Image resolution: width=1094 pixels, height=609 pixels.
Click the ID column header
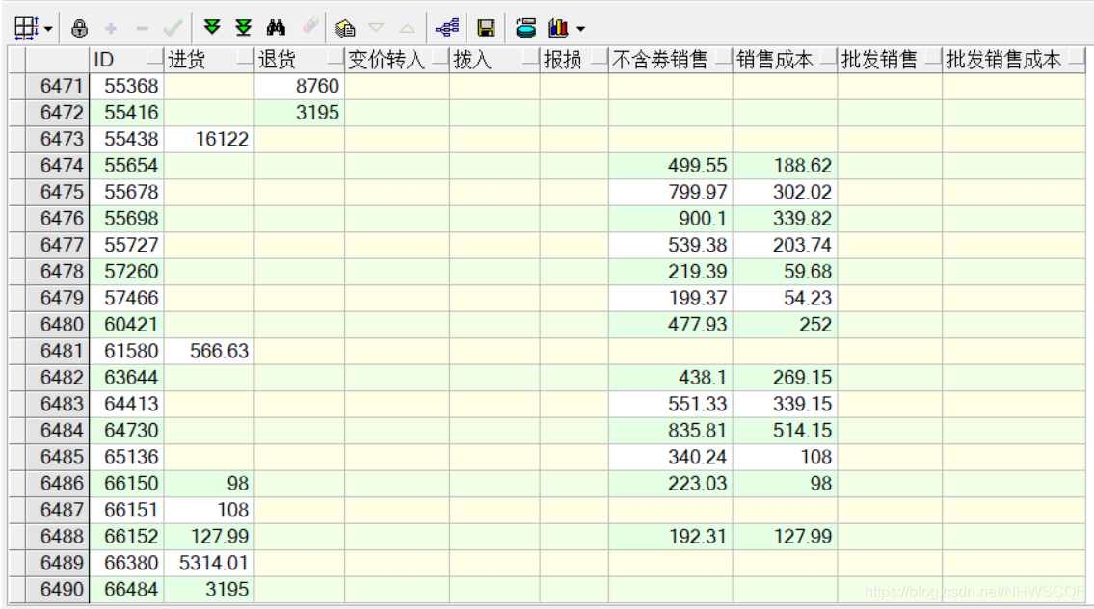[x=127, y=60]
